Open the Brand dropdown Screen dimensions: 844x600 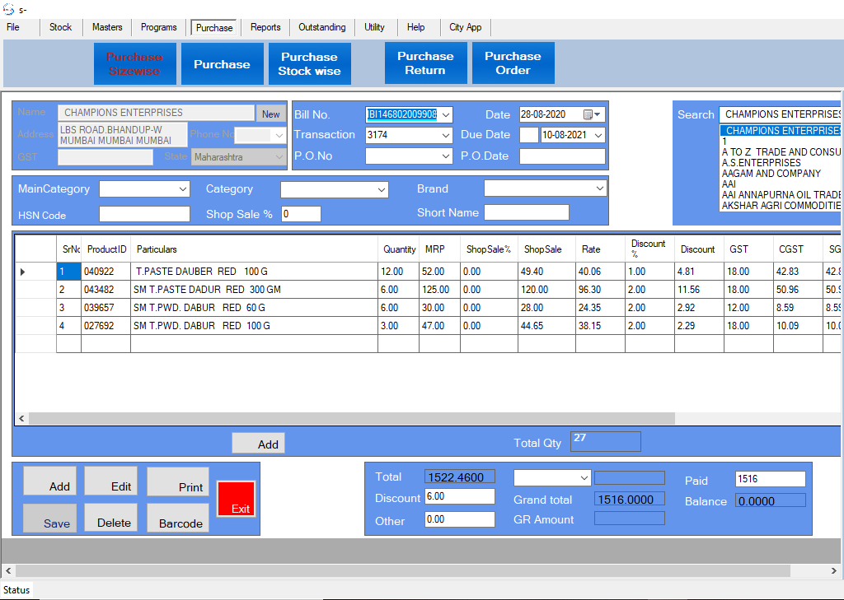tap(599, 189)
